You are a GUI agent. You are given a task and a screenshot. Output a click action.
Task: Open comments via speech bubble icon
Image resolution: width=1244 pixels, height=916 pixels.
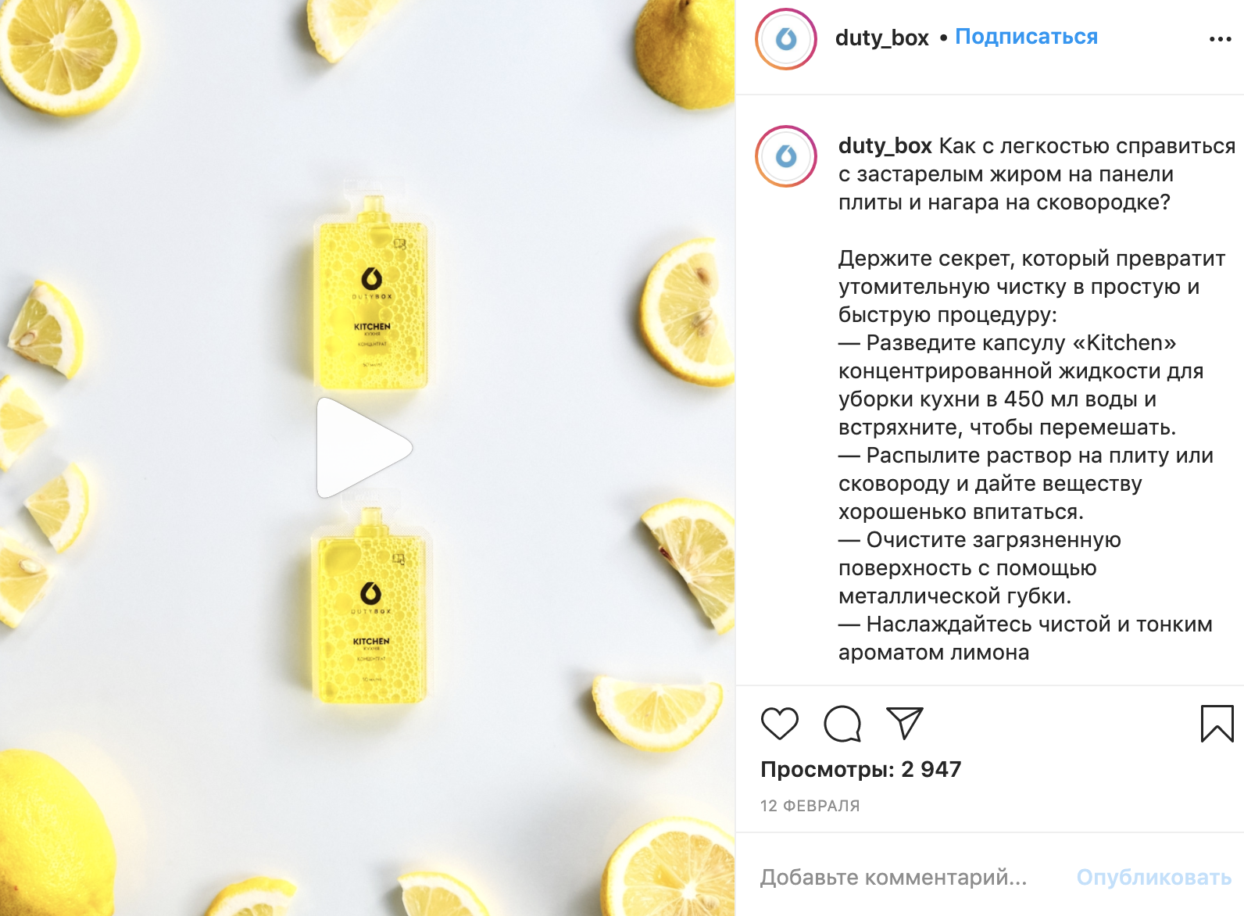coord(842,723)
